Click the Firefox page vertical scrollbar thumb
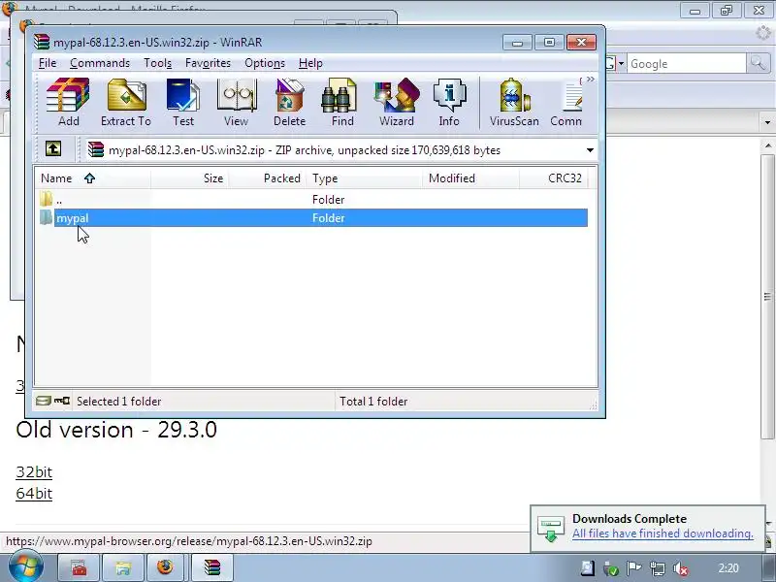 [767, 296]
